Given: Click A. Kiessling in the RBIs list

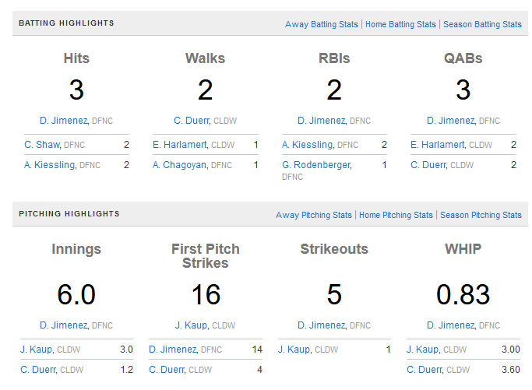Looking at the screenshot, I should (308, 144).
